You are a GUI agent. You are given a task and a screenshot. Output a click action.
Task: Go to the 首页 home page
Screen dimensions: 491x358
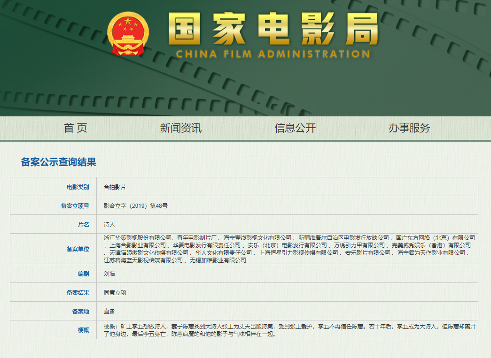76,128
